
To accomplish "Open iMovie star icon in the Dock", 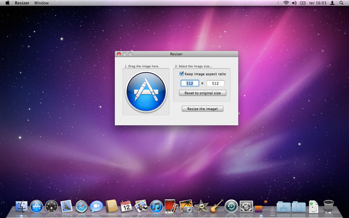I will coord(201,206).
